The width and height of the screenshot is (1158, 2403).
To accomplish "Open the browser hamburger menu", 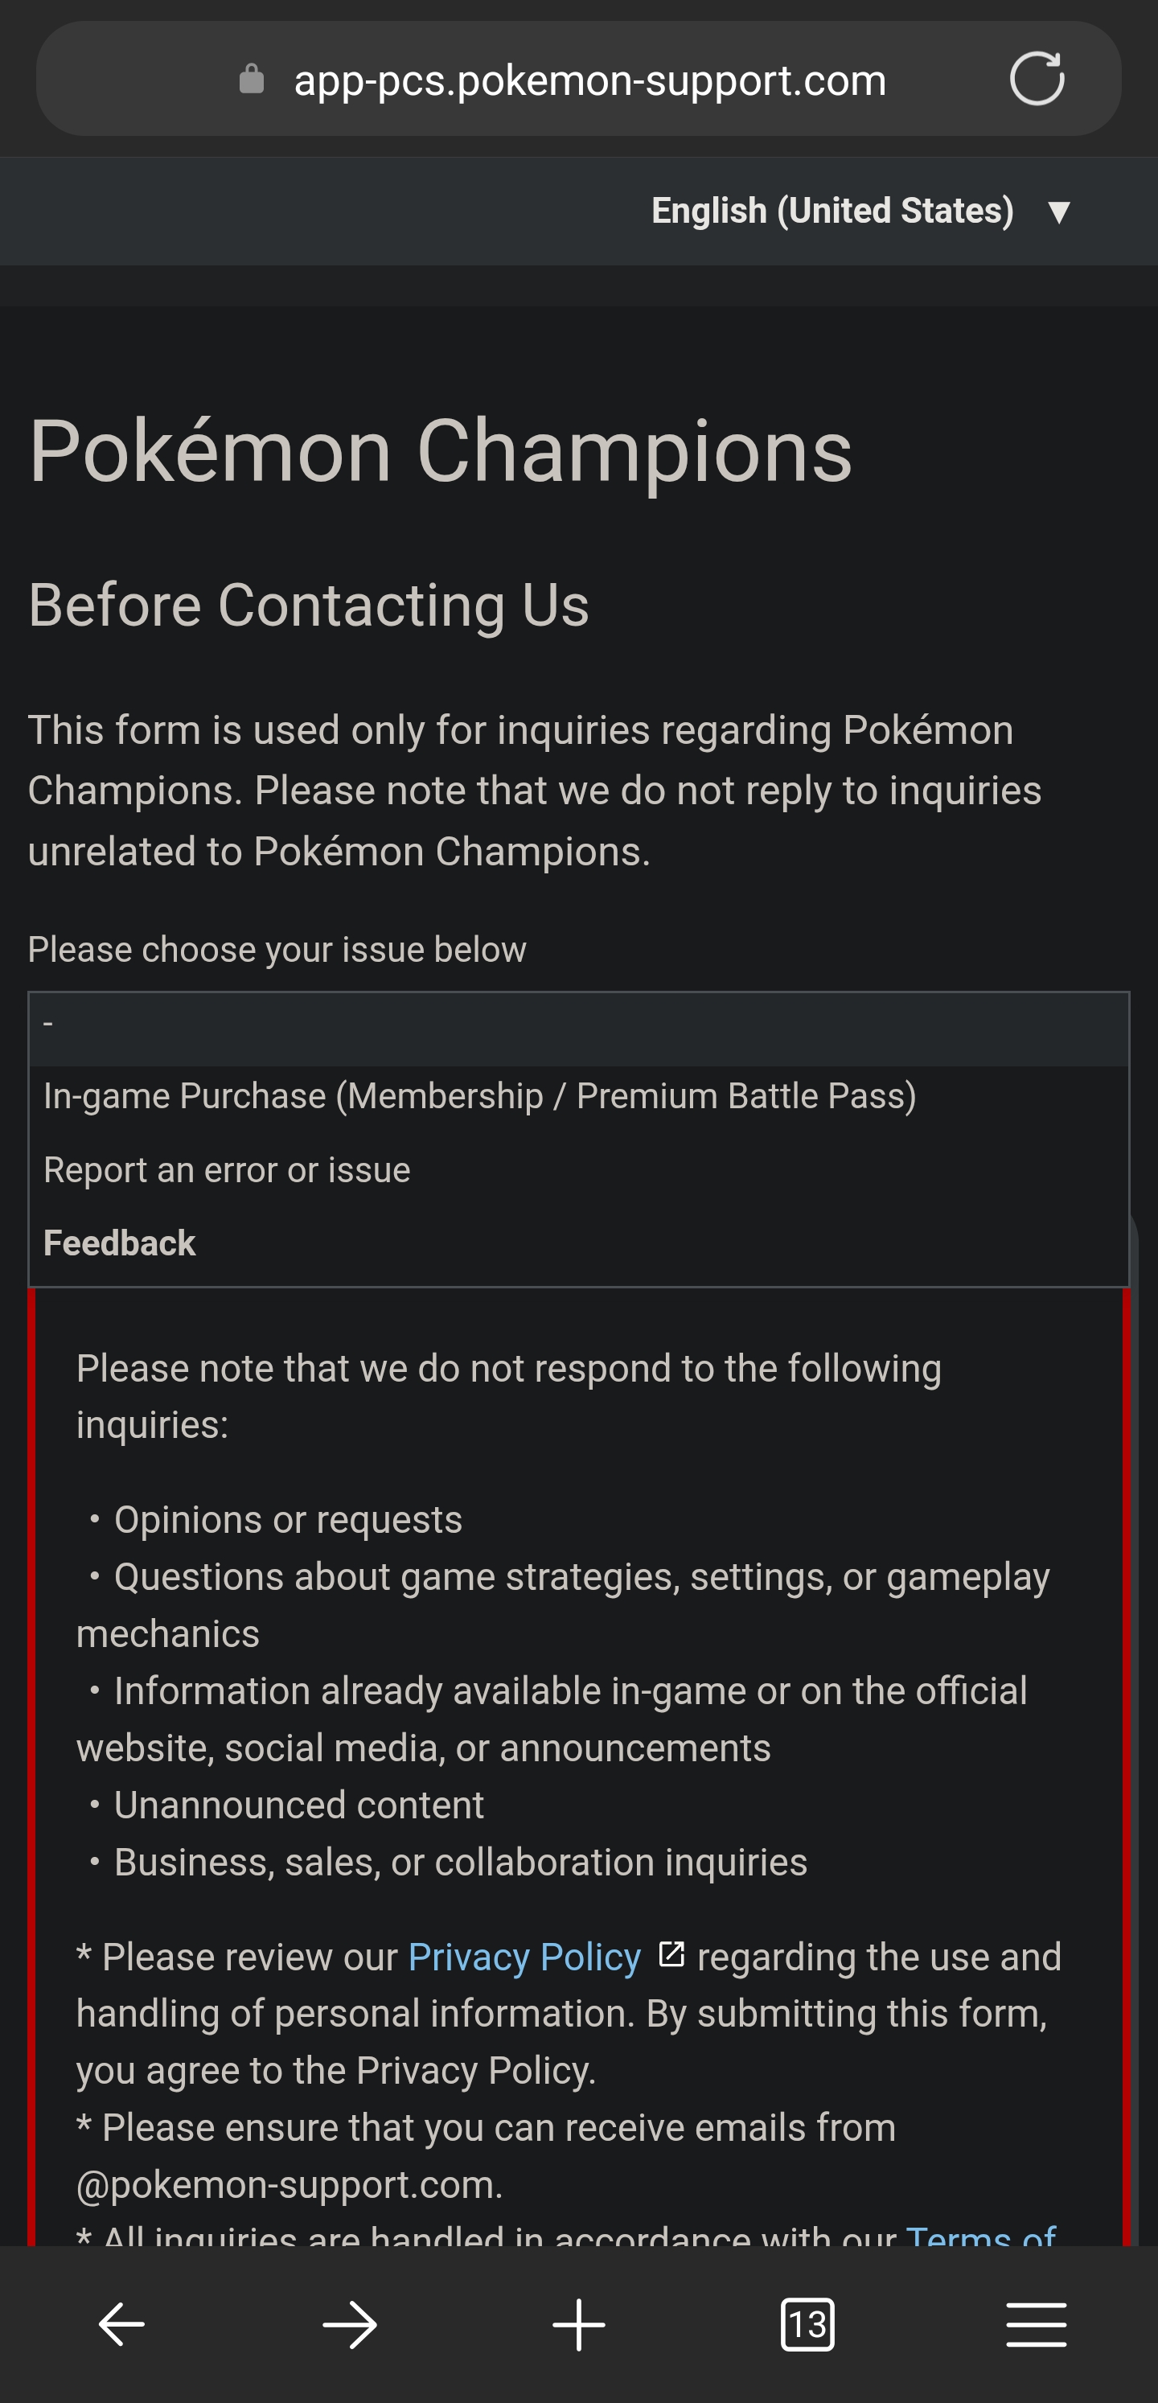I will (1036, 2323).
